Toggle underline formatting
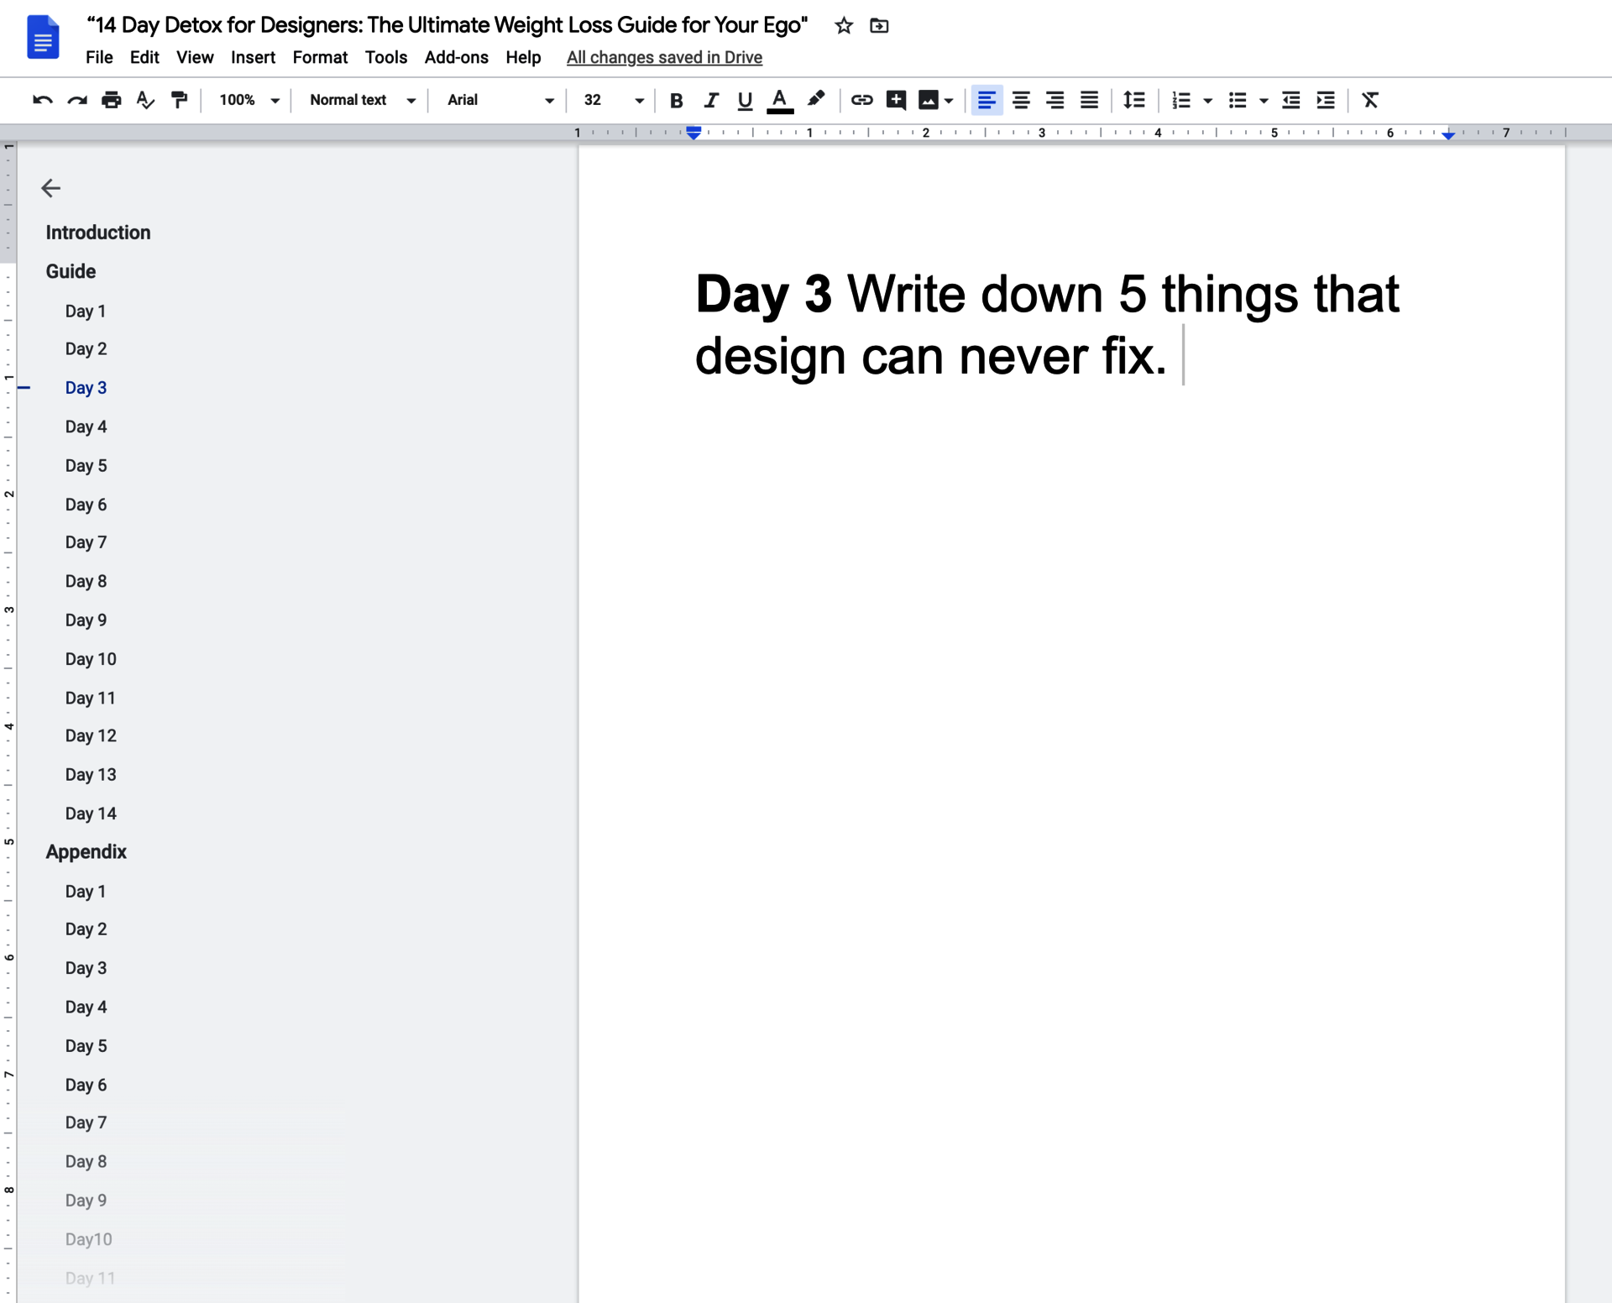1612x1303 pixels. (745, 101)
